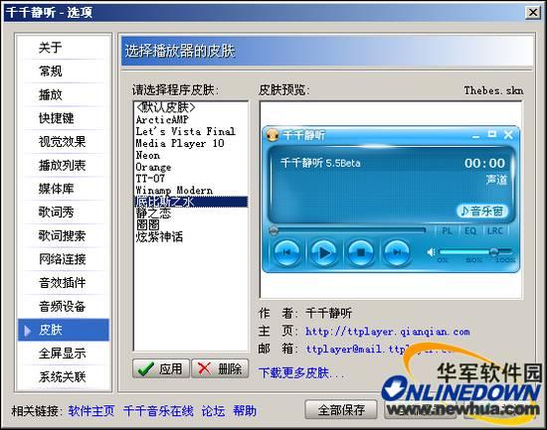Click the ttplayer email address link
The width and height of the screenshot is (547, 430).
tap(380, 349)
